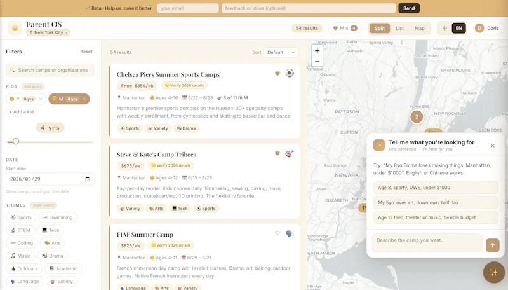Click the Parent OS sun logo icon

[15, 28]
